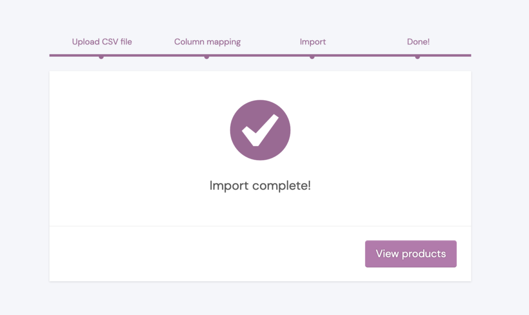Click the step dot under Import

tap(312, 57)
